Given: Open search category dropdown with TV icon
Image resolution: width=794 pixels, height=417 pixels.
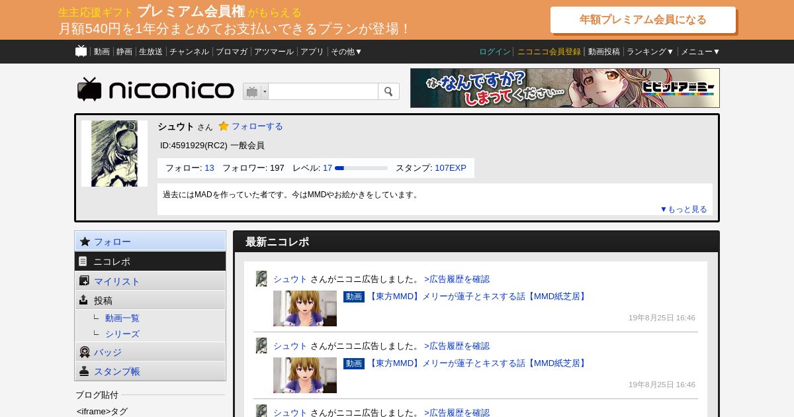Looking at the screenshot, I should tap(255, 91).
